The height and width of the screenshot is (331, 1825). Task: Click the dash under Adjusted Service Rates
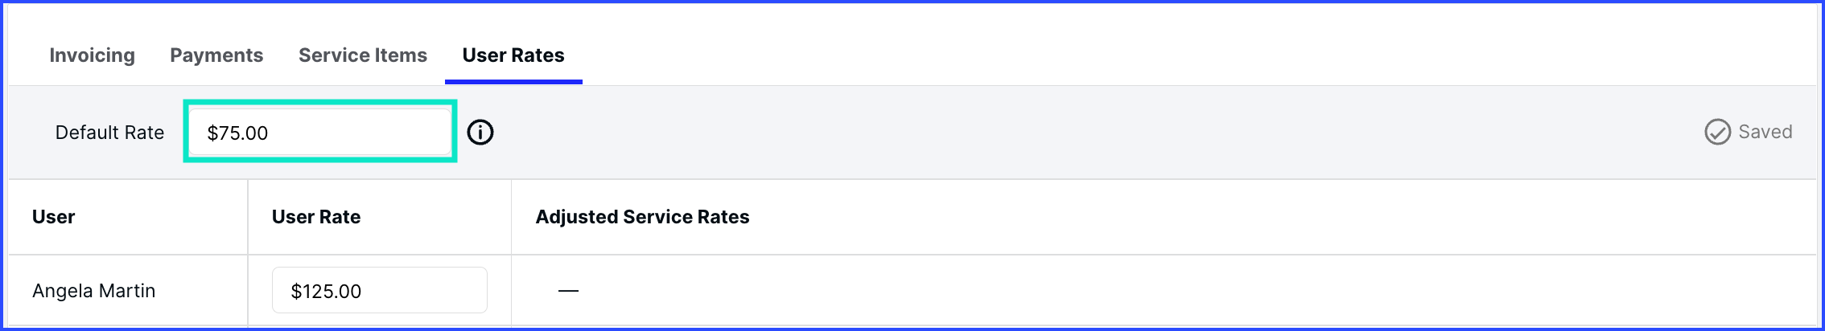568,291
